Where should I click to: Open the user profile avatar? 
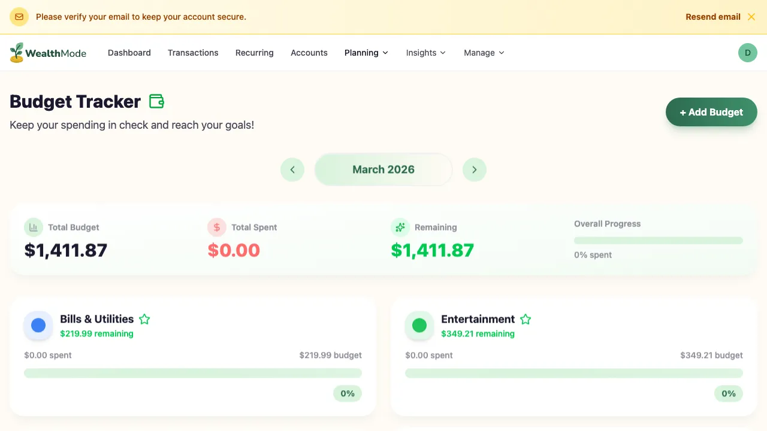[x=747, y=53]
